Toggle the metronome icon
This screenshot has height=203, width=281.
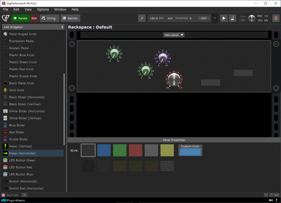coord(232,18)
